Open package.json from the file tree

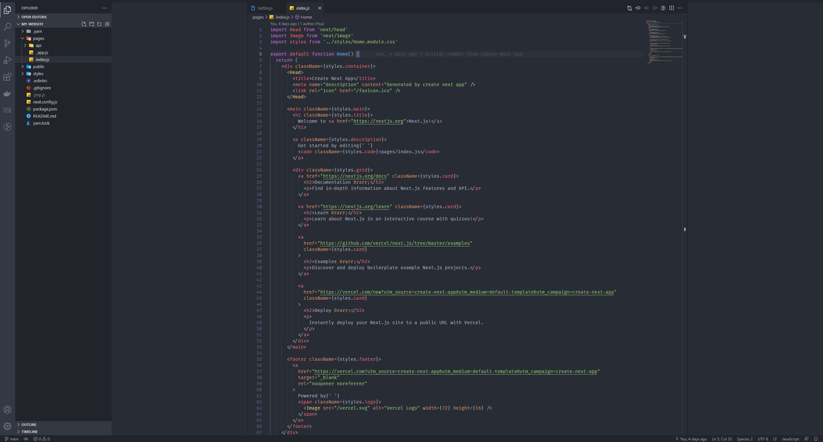coord(45,109)
